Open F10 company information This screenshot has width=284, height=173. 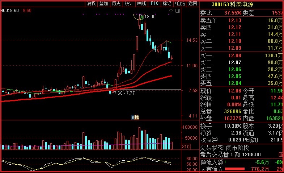coord(154,4)
